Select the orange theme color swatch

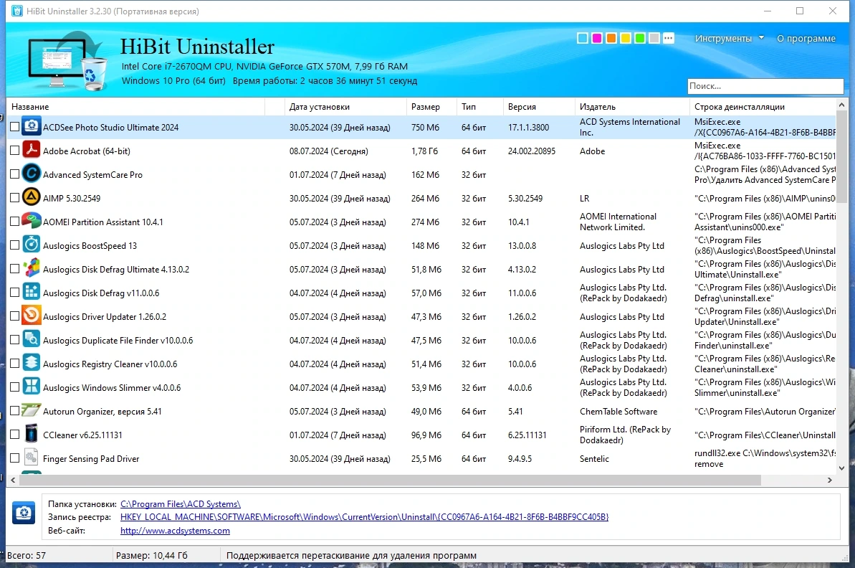pyautogui.click(x=611, y=37)
